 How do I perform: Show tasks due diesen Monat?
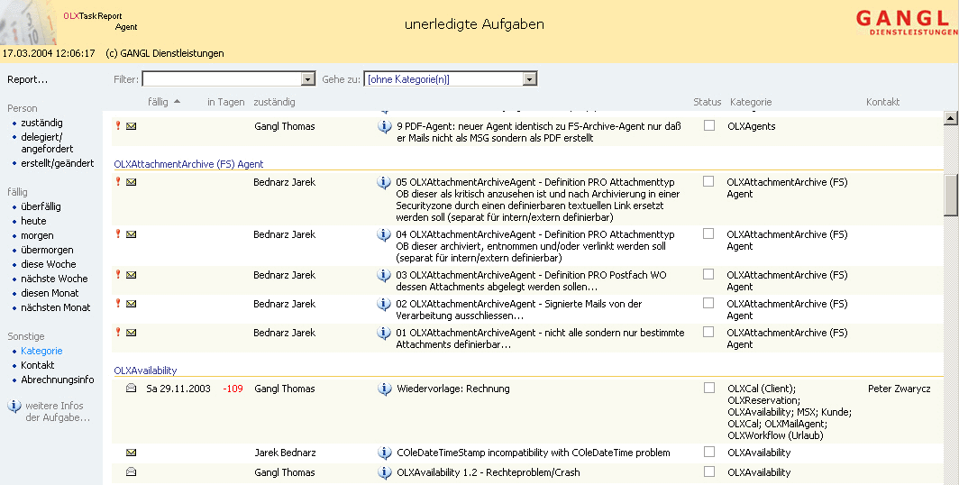pyautogui.click(x=50, y=293)
